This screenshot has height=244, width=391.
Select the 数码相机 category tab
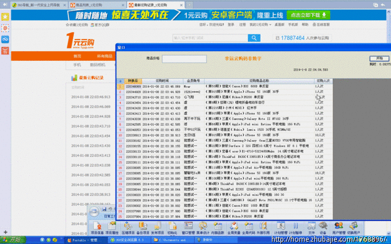pyautogui.click(x=98, y=65)
